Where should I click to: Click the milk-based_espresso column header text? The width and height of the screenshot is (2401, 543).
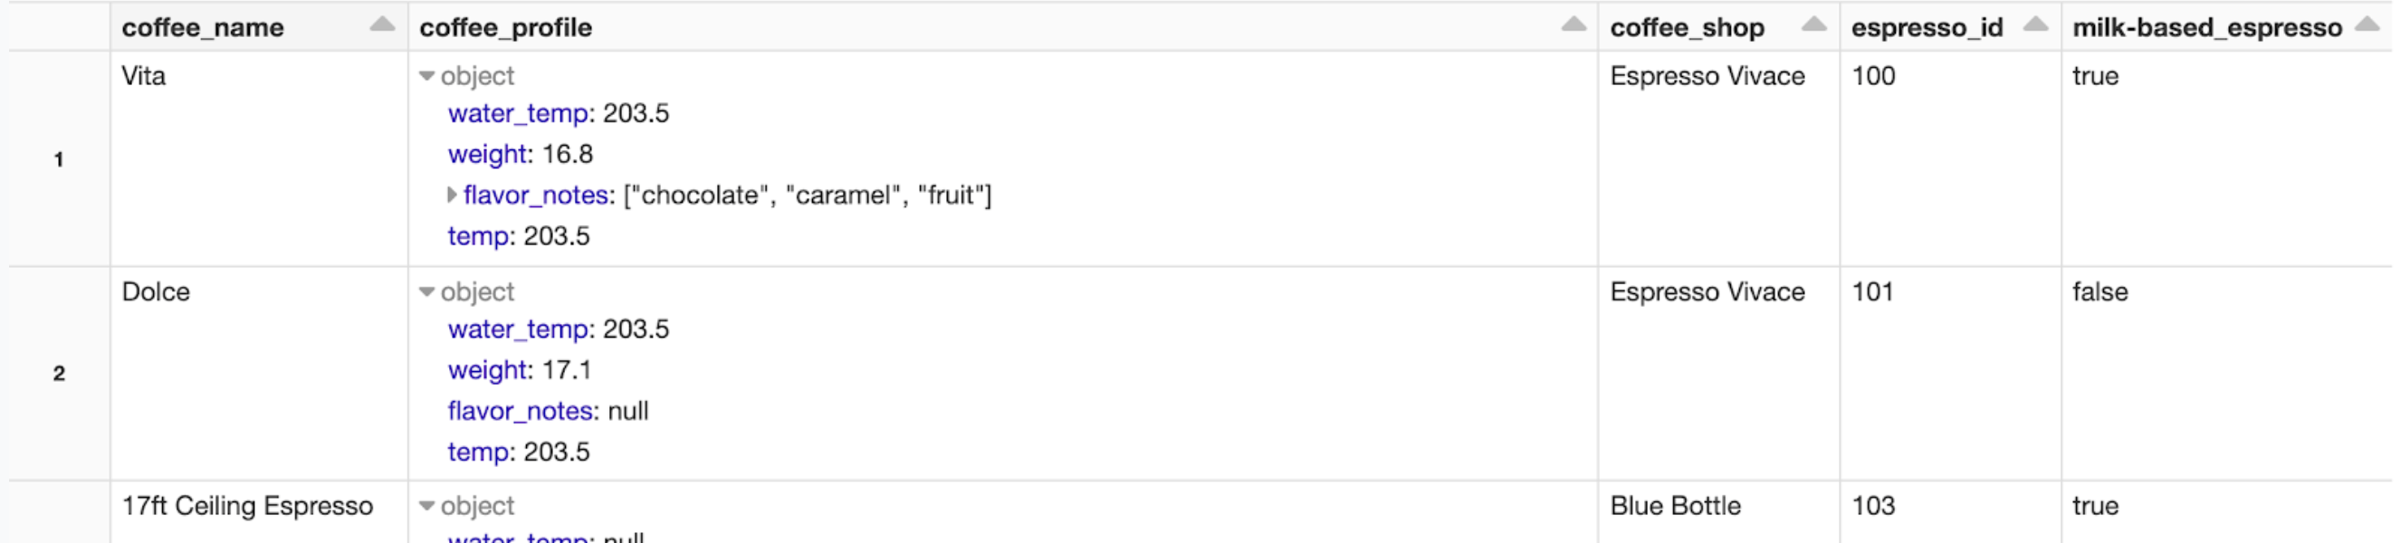pos(2206,28)
